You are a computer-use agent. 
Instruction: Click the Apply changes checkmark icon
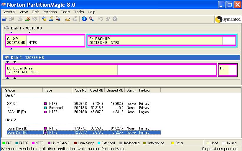[115, 19]
